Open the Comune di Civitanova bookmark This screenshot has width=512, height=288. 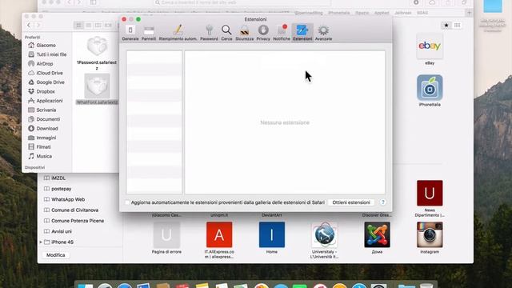coord(71,210)
